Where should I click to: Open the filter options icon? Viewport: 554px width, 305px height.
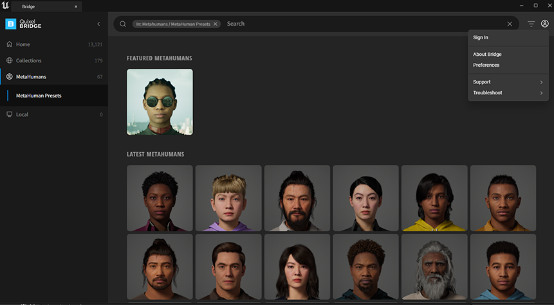(x=531, y=24)
